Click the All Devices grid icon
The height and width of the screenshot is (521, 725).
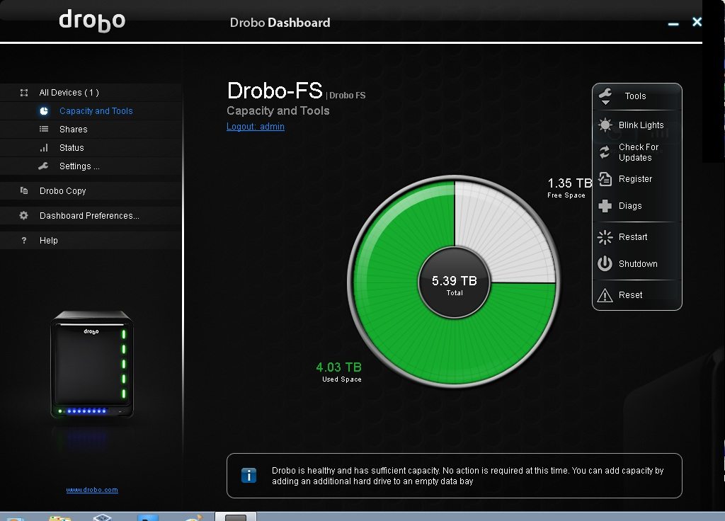point(24,93)
